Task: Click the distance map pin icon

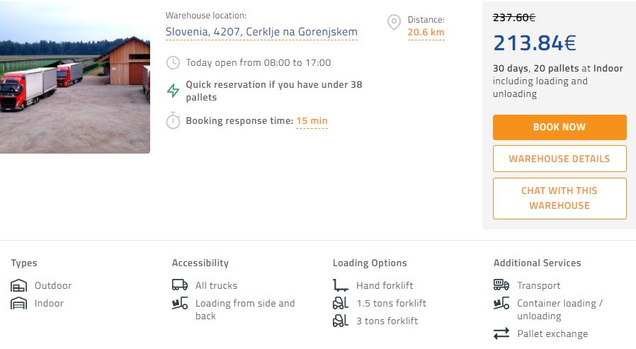Action: coord(394,23)
